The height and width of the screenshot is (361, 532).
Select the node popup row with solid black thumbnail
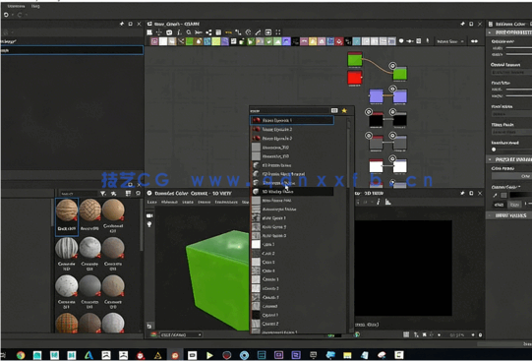coord(292,315)
